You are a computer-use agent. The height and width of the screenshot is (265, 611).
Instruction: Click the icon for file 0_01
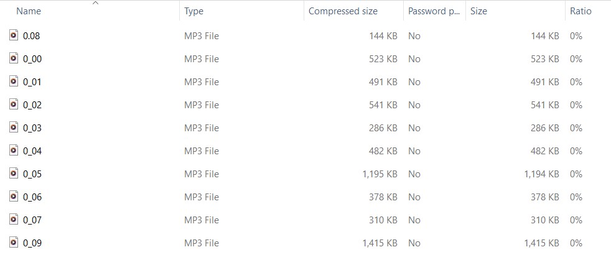[14, 81]
